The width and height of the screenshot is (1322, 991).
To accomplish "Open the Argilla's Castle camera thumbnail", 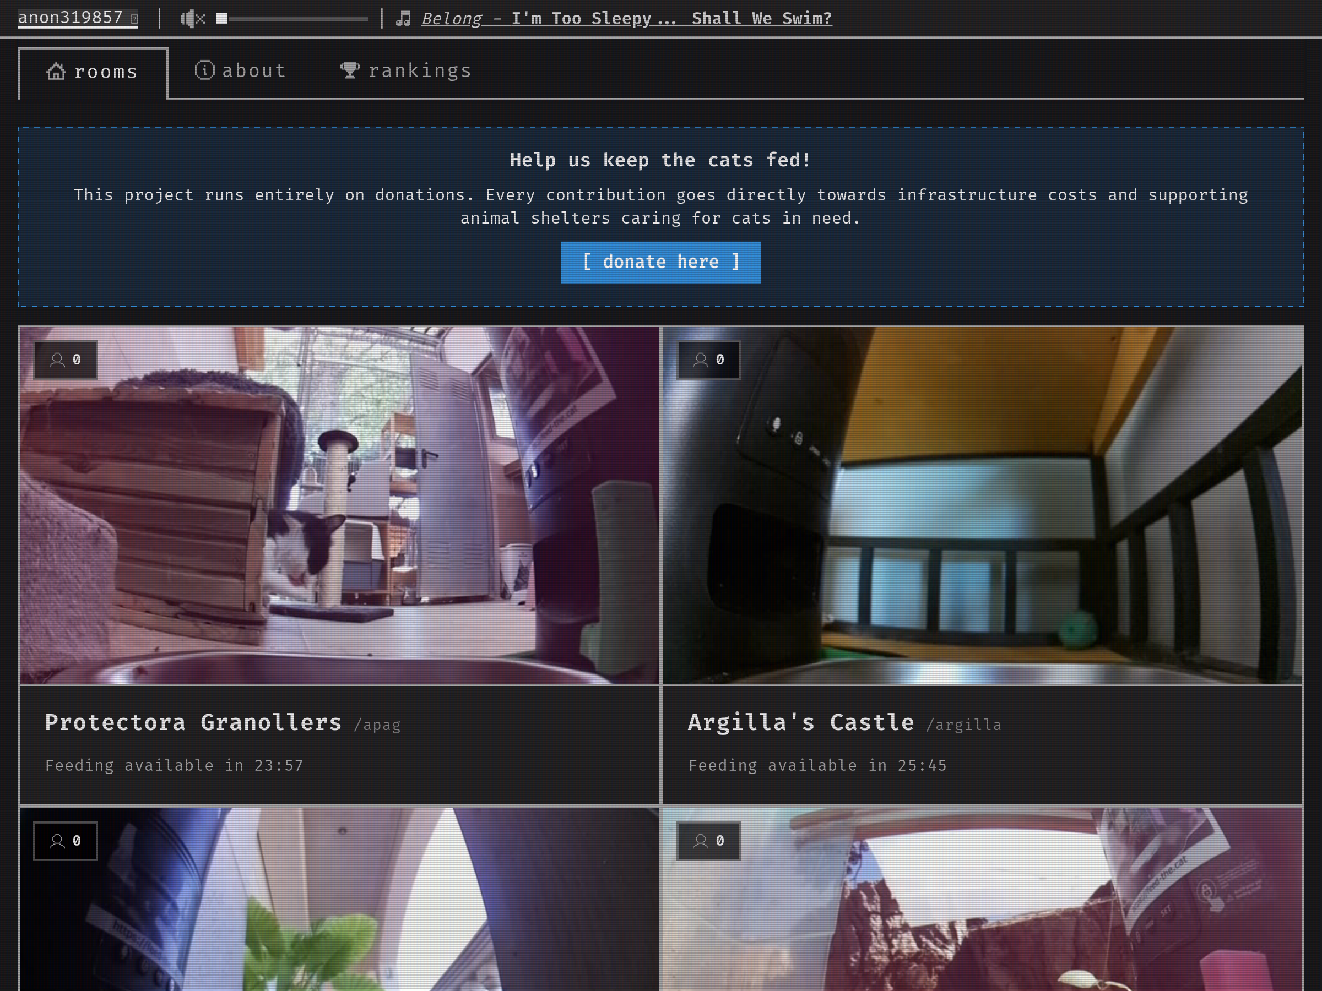I will tap(982, 505).
